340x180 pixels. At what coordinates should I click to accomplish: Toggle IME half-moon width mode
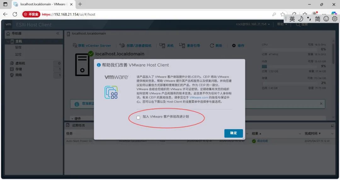click(x=301, y=19)
